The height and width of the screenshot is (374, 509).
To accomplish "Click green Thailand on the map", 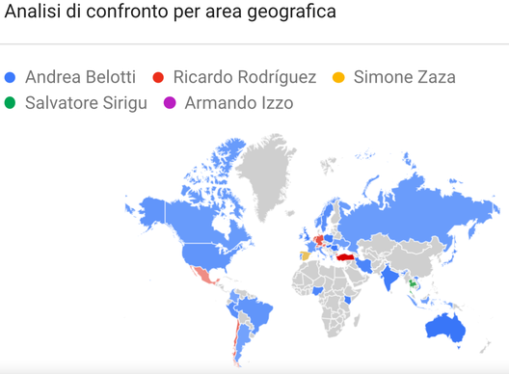I will (413, 284).
